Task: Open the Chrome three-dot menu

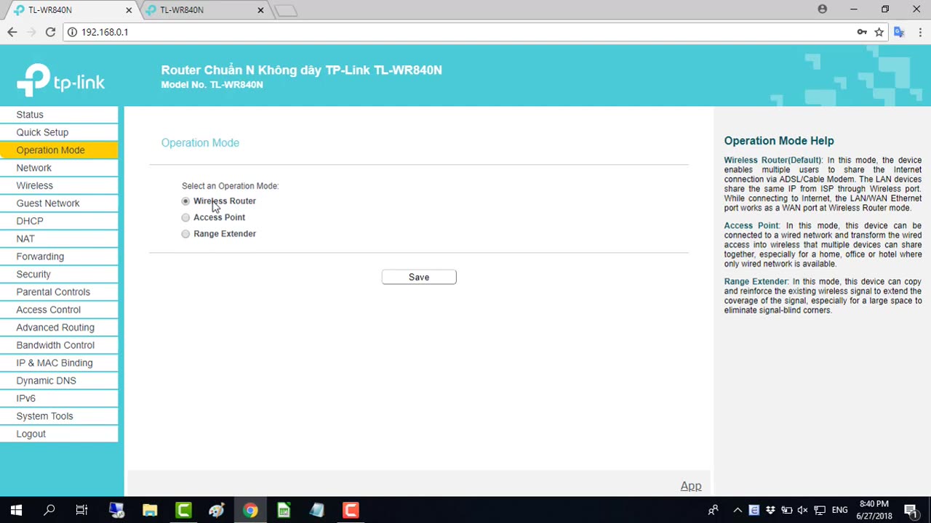Action: click(920, 32)
